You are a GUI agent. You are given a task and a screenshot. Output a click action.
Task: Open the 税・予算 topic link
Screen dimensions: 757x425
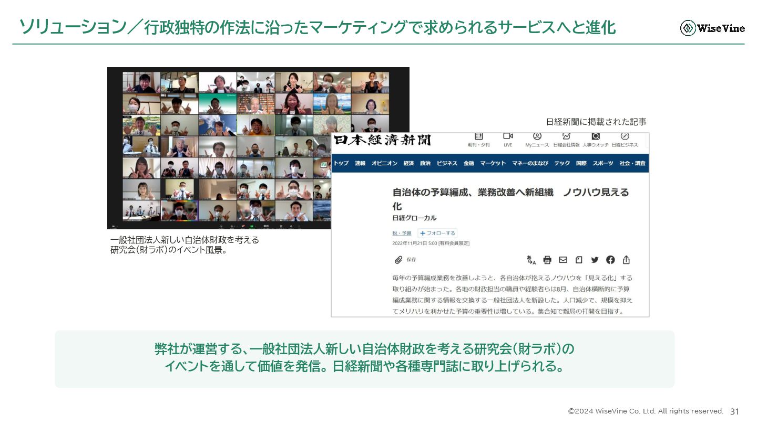tap(402, 233)
